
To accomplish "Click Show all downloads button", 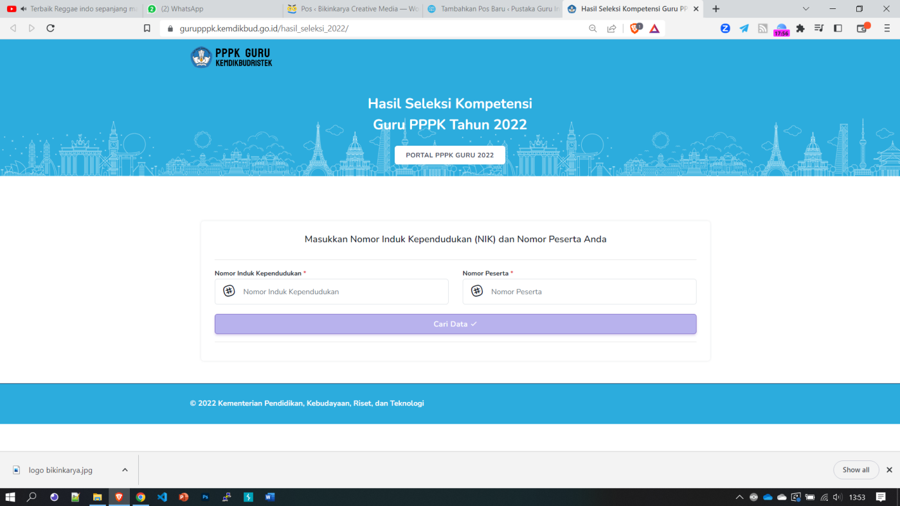I will [856, 470].
